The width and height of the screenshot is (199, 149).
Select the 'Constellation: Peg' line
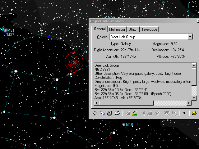[108, 78]
